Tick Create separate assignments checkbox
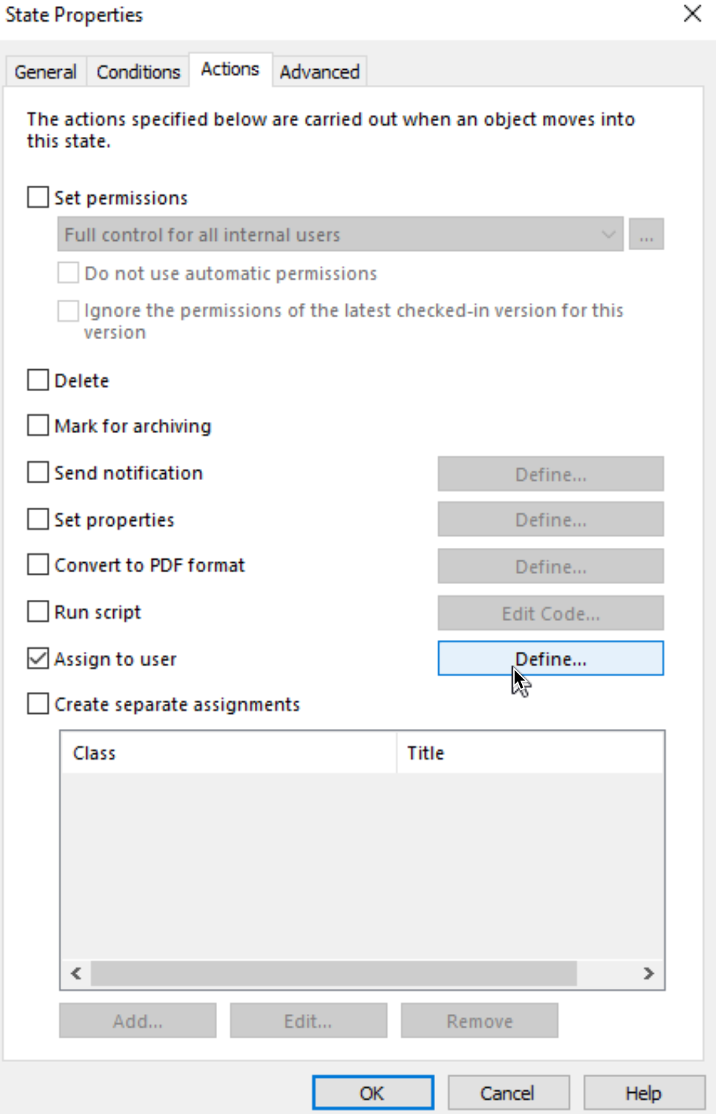 point(38,704)
